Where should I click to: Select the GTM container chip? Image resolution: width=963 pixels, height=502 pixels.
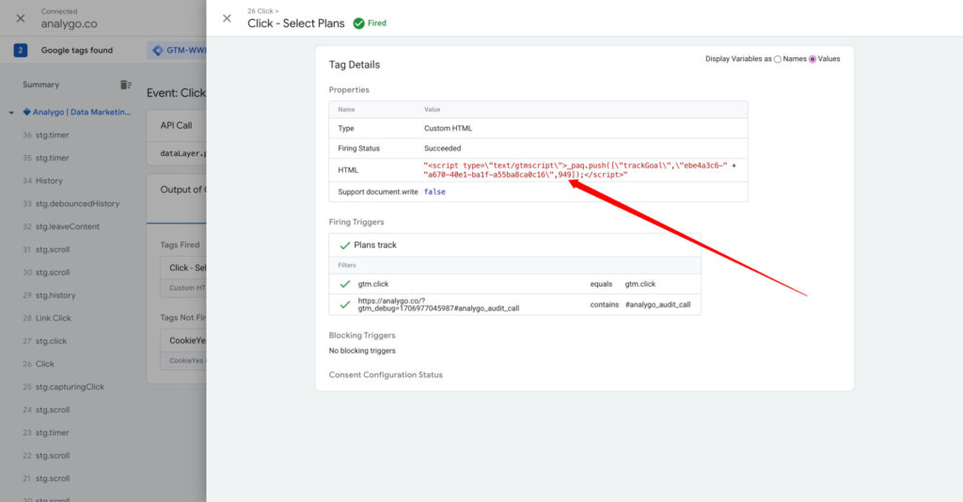click(177, 51)
